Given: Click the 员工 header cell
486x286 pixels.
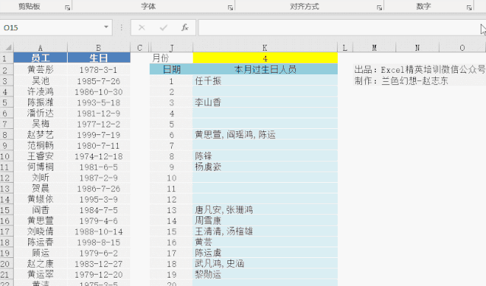Looking at the screenshot, I should click(40, 58).
